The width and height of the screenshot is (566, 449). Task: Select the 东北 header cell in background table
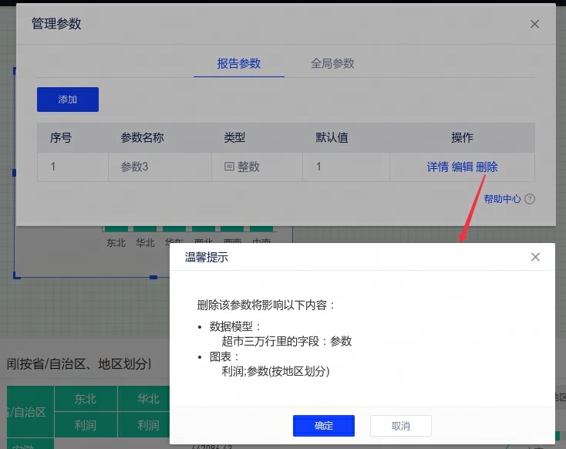tap(86, 399)
